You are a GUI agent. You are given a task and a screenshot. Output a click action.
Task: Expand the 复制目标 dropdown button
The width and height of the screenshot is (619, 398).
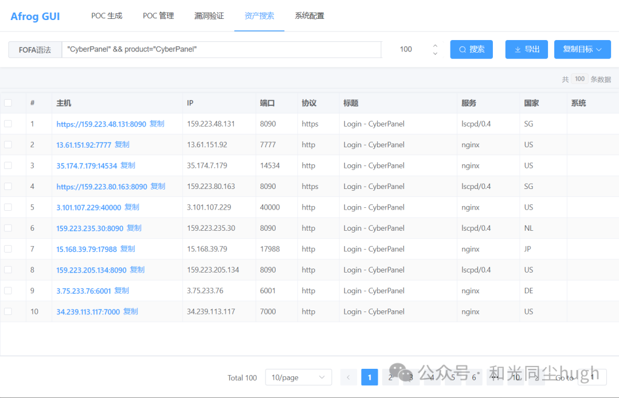582,49
